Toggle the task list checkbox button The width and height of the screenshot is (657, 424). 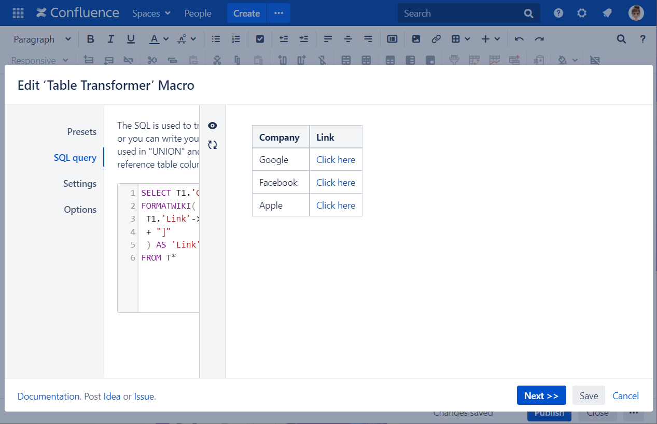(260, 39)
